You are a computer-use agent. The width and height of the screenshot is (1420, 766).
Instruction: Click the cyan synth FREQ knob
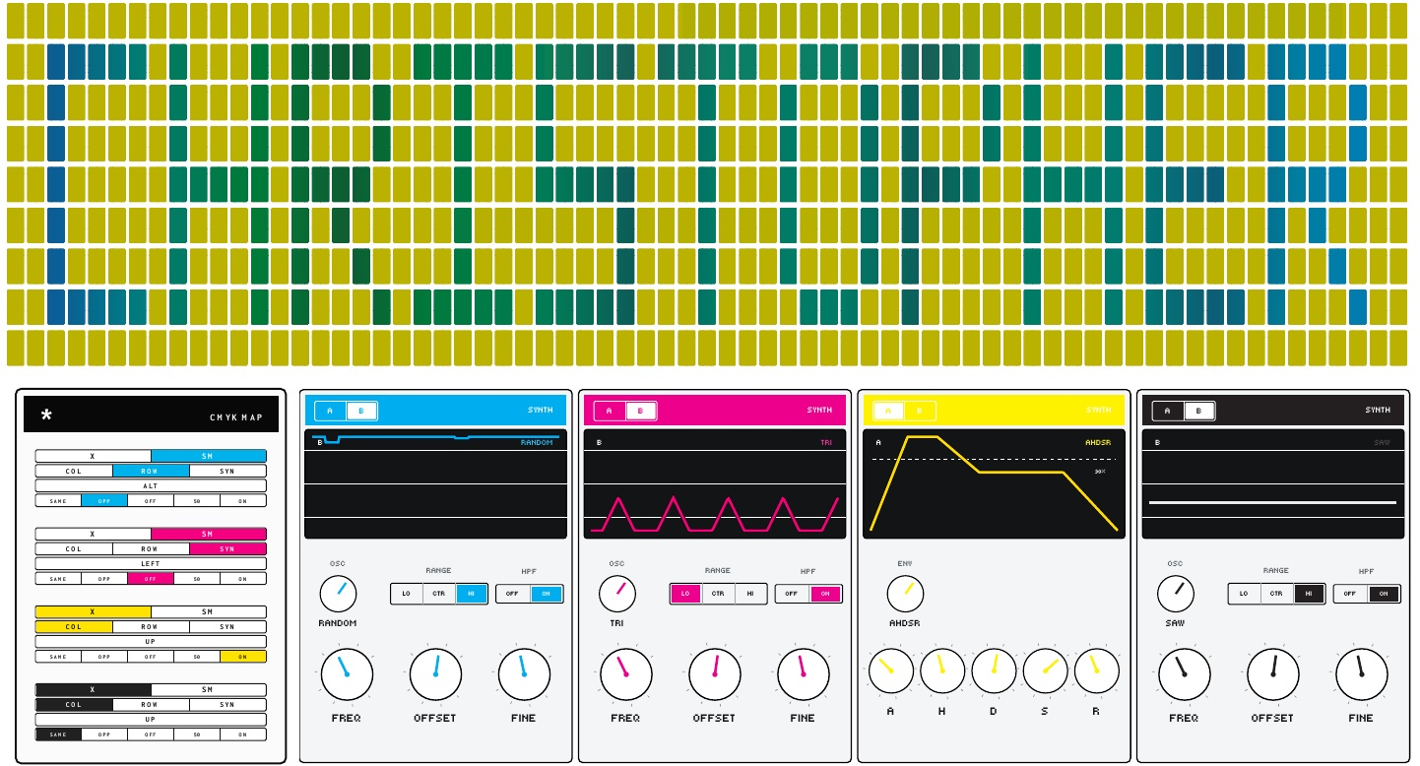pos(347,674)
